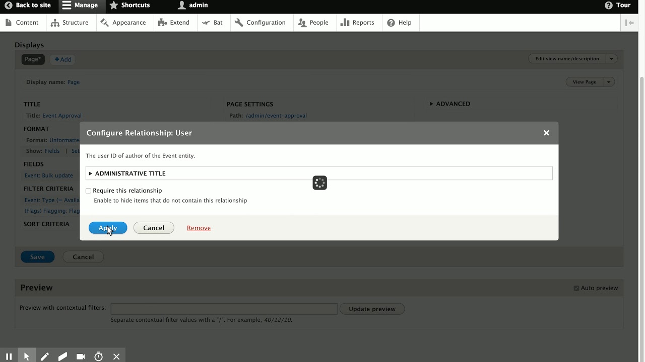Open the Help menu
Viewport: 645px width, 362px height.
[x=400, y=23]
